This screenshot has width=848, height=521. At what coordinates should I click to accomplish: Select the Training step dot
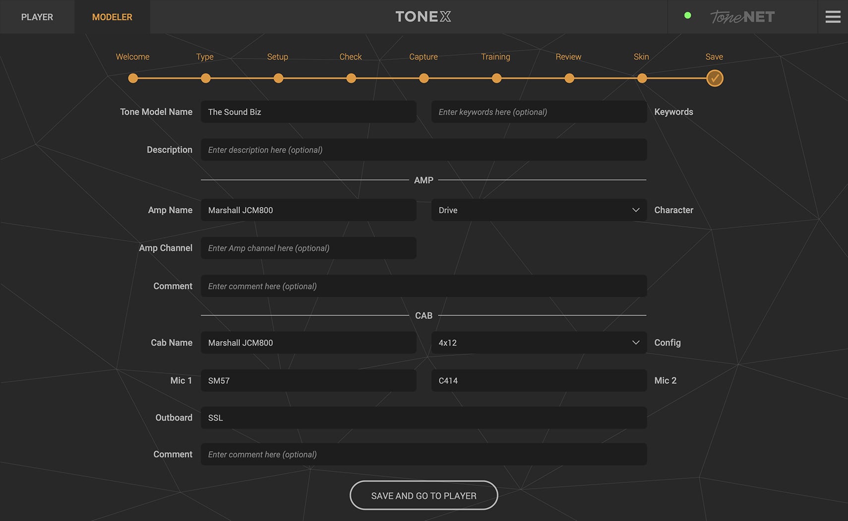point(496,78)
